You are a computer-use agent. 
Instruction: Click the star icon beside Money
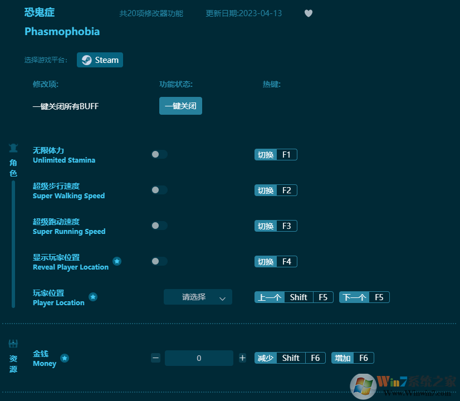pyautogui.click(x=65, y=359)
